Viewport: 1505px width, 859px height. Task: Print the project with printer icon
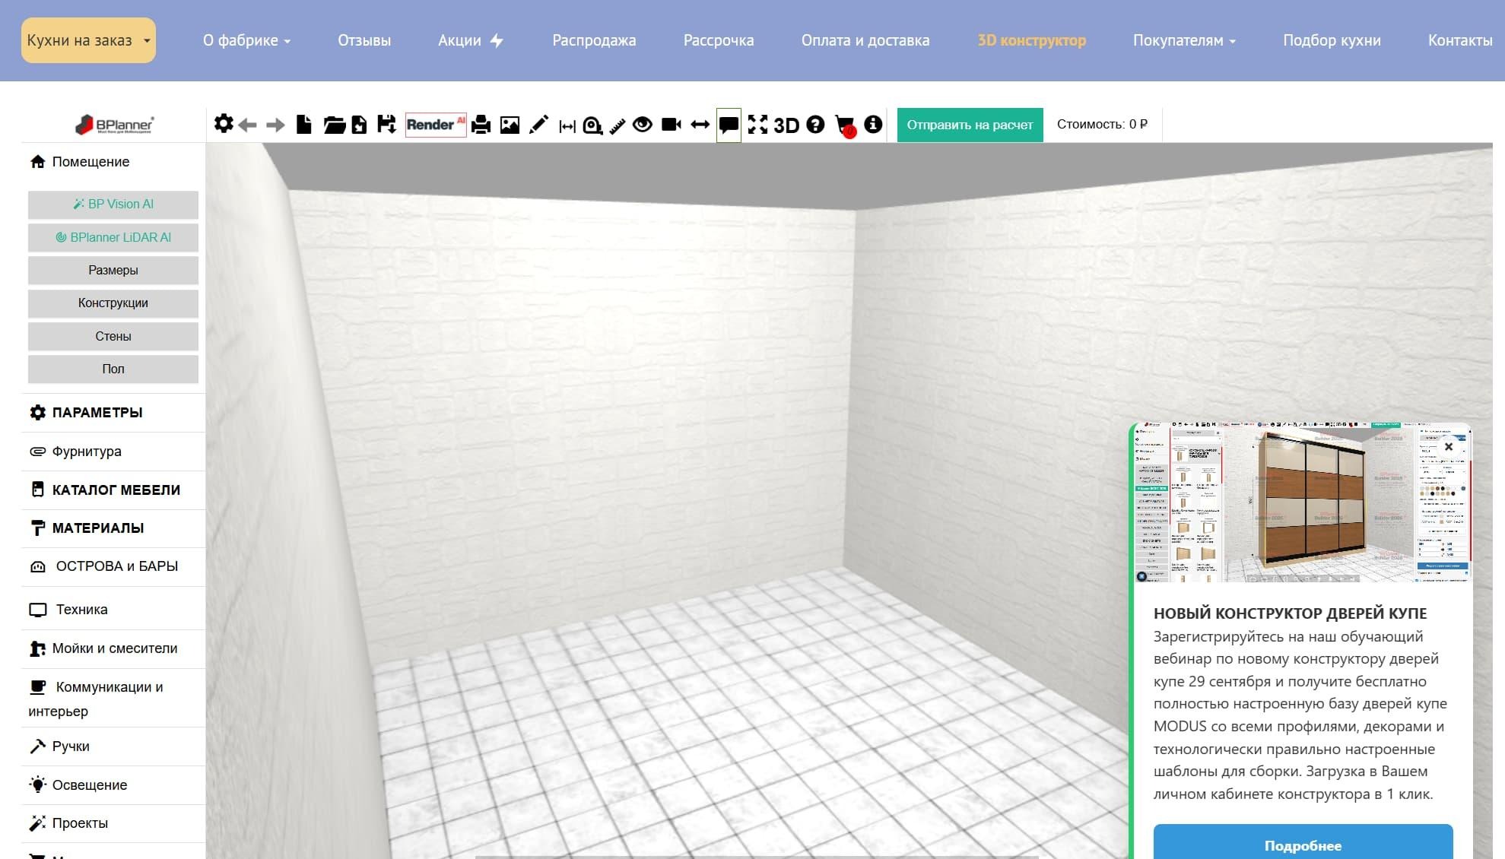481,125
